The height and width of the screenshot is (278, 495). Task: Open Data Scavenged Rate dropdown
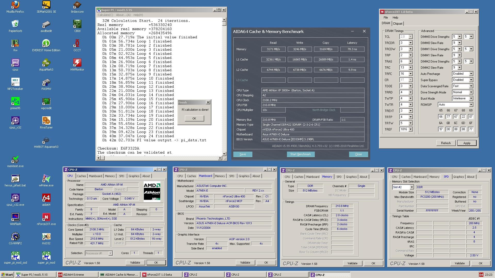click(x=471, y=86)
